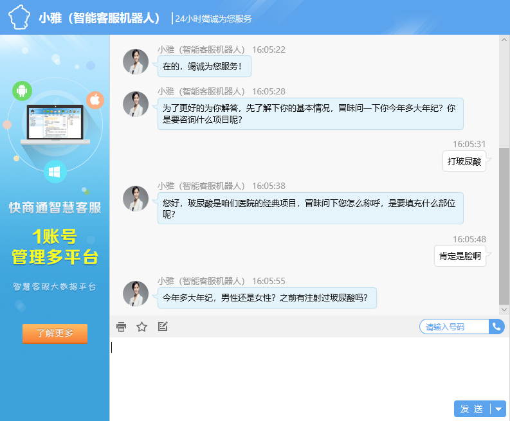Image resolution: width=510 pixels, height=421 pixels.
Task: Click the robot avatar beside 16:05:22 message
Action: pyautogui.click(x=136, y=62)
